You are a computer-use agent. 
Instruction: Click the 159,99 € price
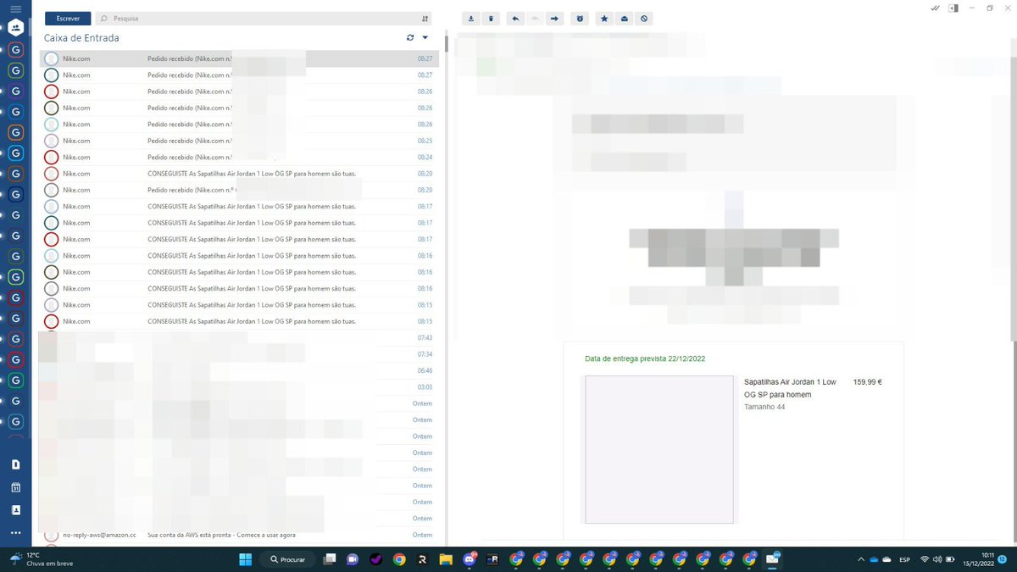click(x=868, y=382)
